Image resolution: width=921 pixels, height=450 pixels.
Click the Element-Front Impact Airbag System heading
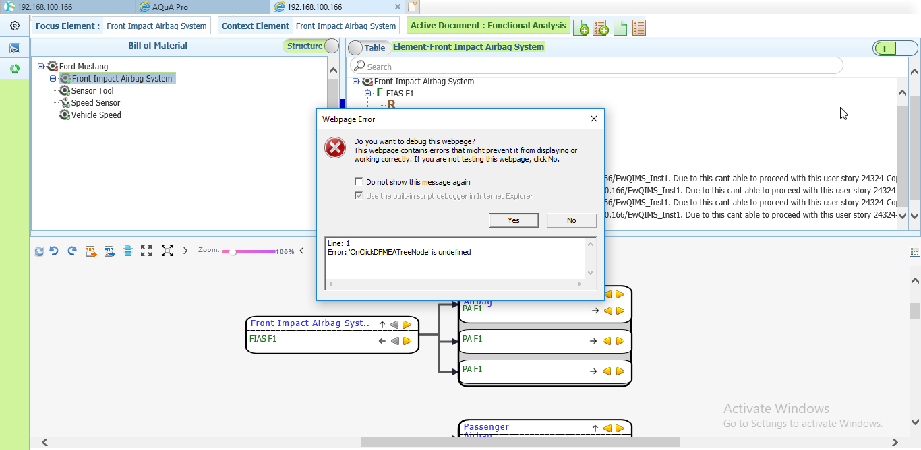tap(469, 47)
